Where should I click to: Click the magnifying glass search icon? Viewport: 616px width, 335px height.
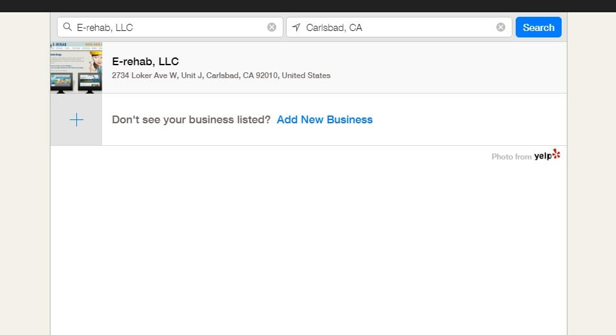pos(67,27)
